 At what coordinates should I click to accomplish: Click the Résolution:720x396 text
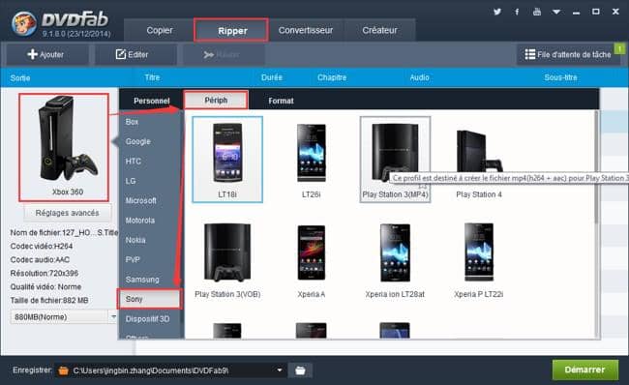[x=45, y=273]
